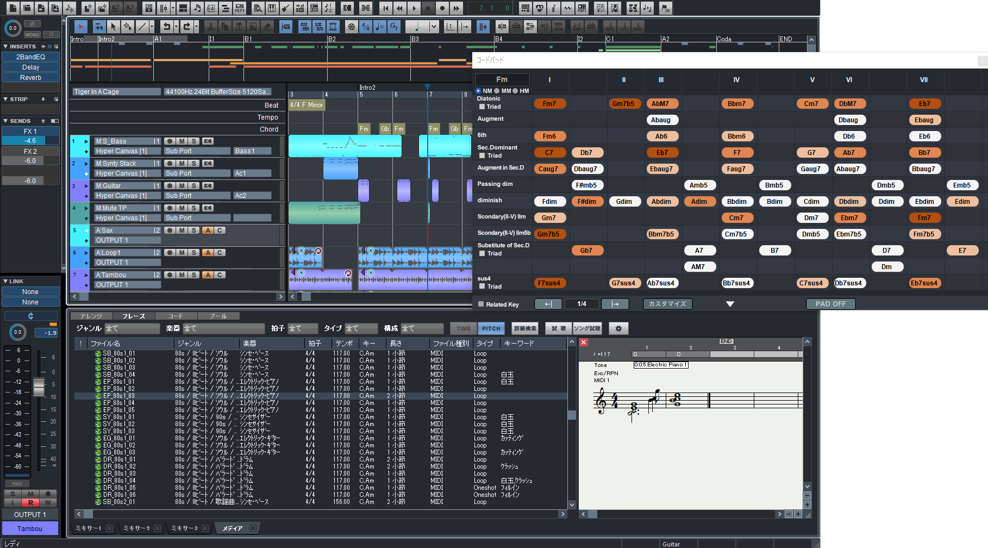Open the ジャンル filter dropdown
Viewport: 988px width, 548px height.
click(132, 328)
